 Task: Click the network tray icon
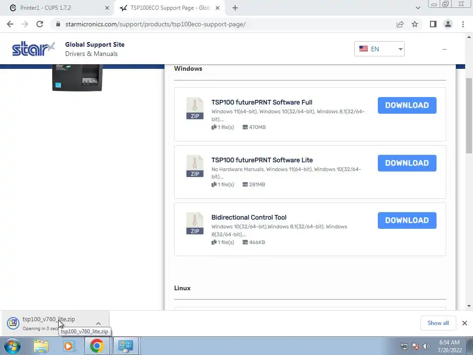point(404,346)
